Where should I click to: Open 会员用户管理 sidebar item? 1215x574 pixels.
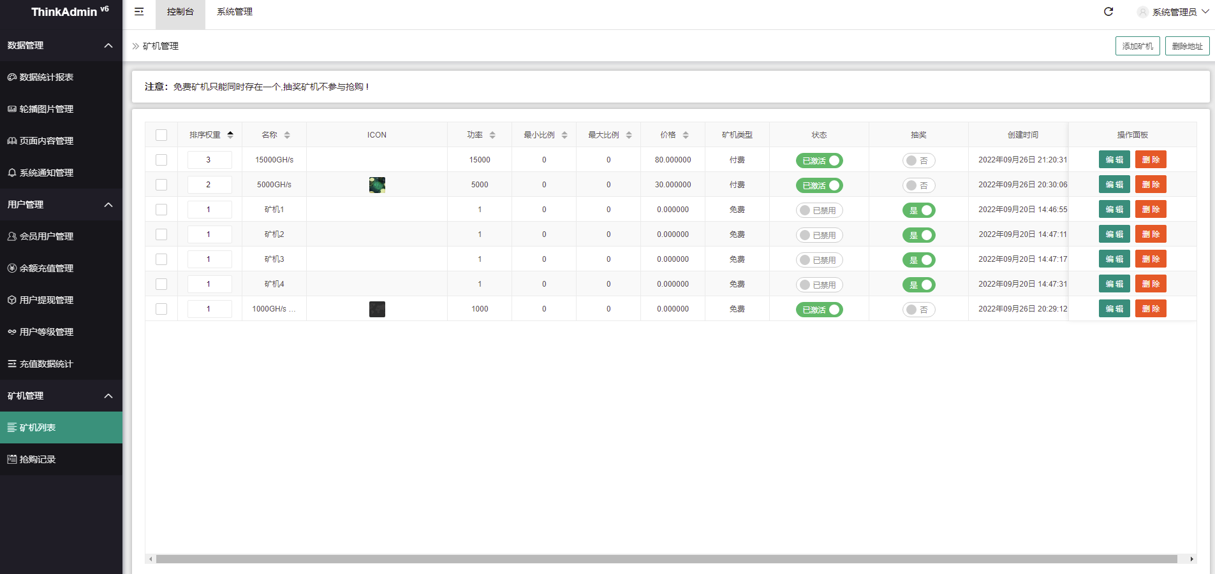tap(46, 236)
